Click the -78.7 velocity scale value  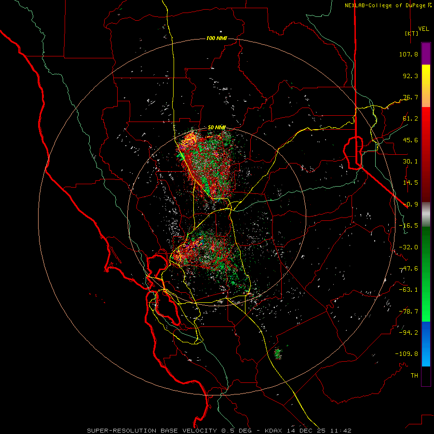point(408,312)
